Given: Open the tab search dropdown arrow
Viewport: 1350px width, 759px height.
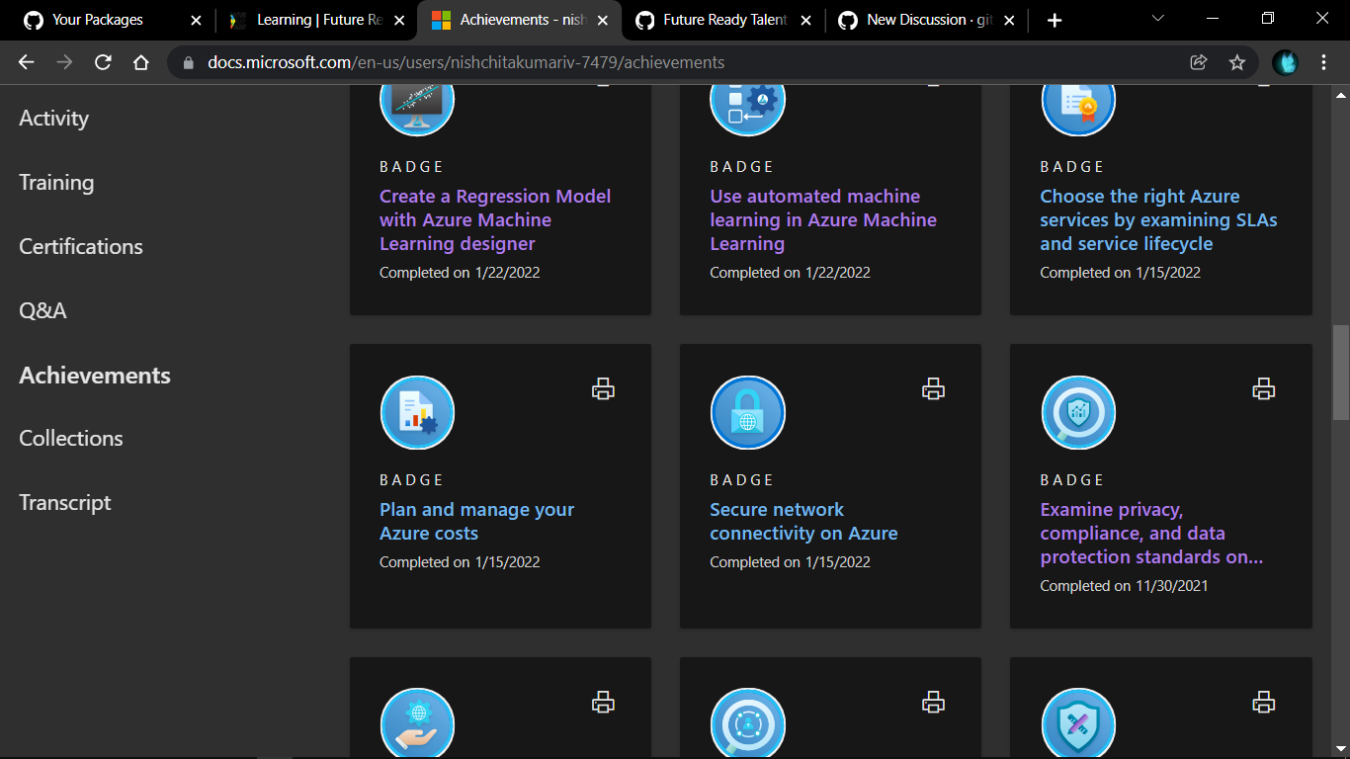Looking at the screenshot, I should point(1158,18).
